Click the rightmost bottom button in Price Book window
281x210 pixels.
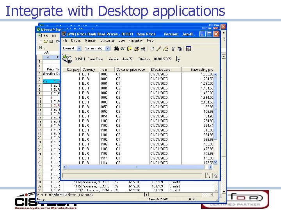coord(215,175)
